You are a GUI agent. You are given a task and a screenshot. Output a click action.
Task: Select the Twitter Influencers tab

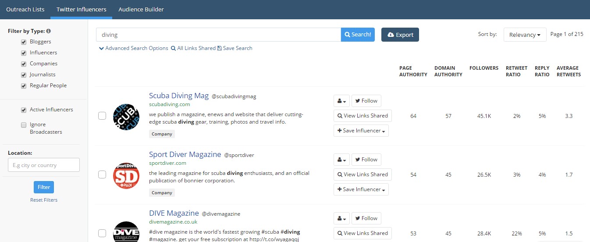point(81,9)
